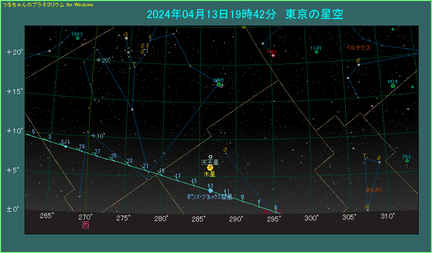Click the 270° azimuth label on horizon
Viewport: 432px width, 253px height.
pyautogui.click(x=85, y=217)
